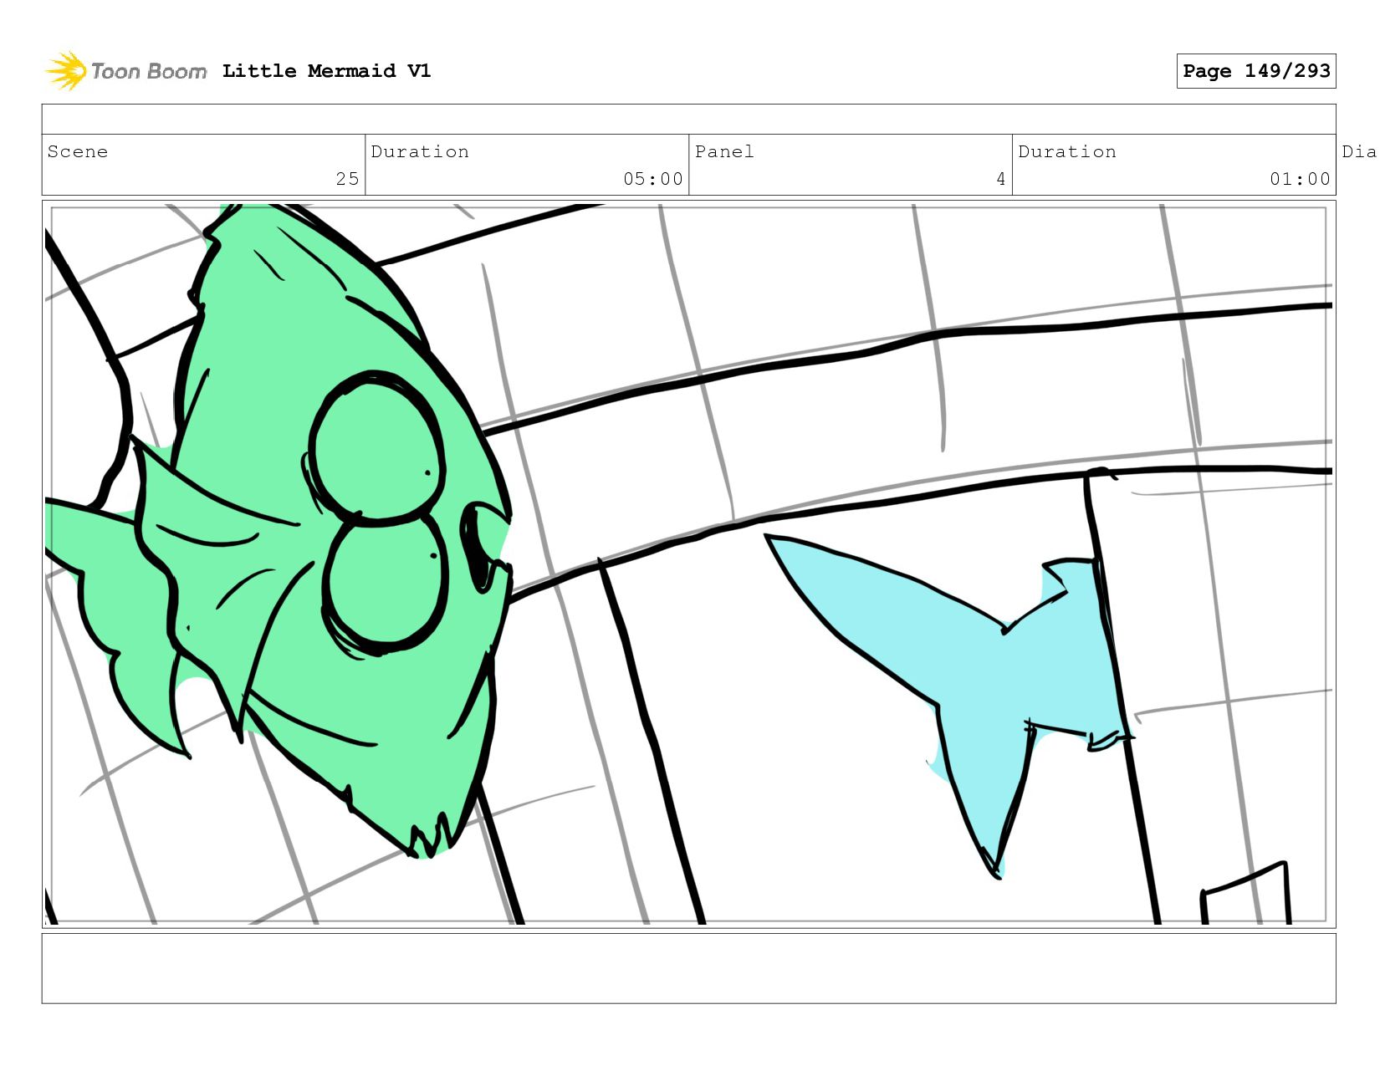Click the panel duration value '01:00'

coord(1300,179)
